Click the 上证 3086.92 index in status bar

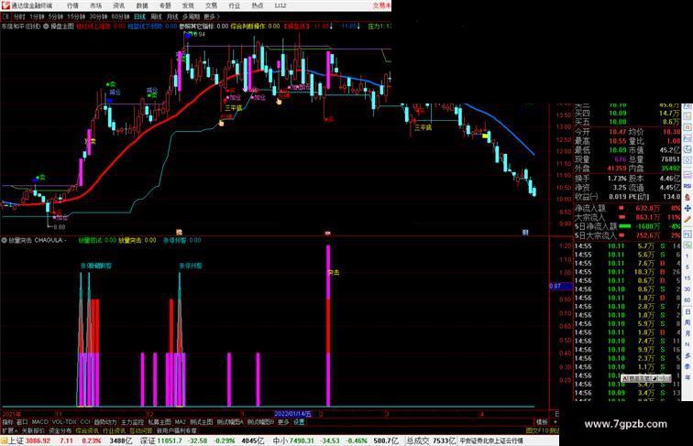(x=29, y=441)
